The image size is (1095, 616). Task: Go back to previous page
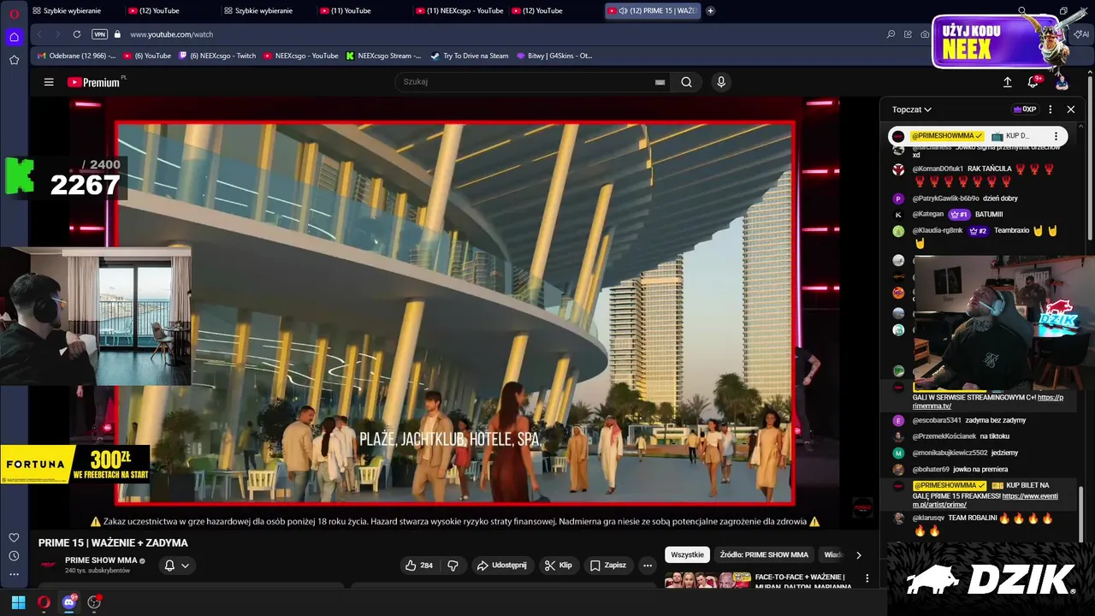(39, 34)
